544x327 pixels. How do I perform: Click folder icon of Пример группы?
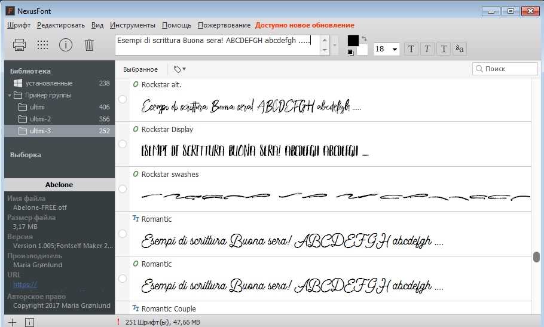[x=18, y=95]
